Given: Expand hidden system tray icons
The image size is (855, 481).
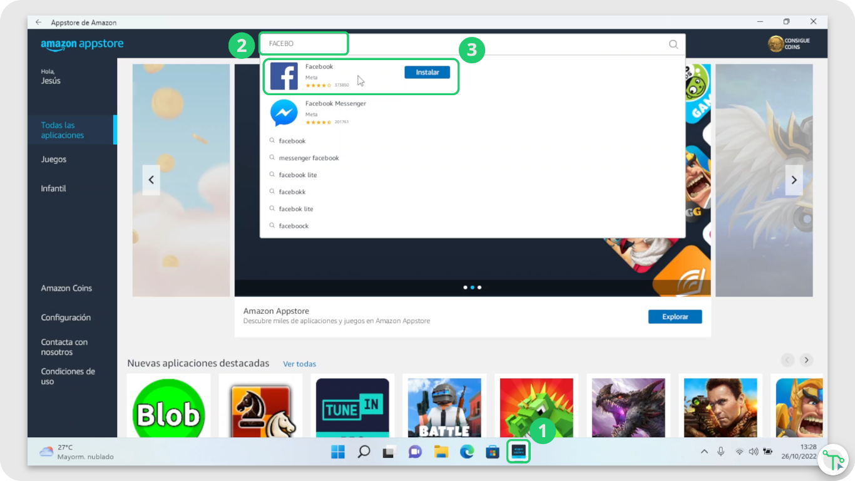Looking at the screenshot, I should [x=704, y=452].
